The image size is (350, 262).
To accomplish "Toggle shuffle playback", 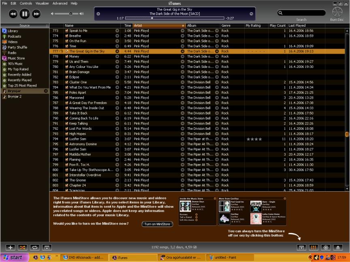I will (23, 247).
